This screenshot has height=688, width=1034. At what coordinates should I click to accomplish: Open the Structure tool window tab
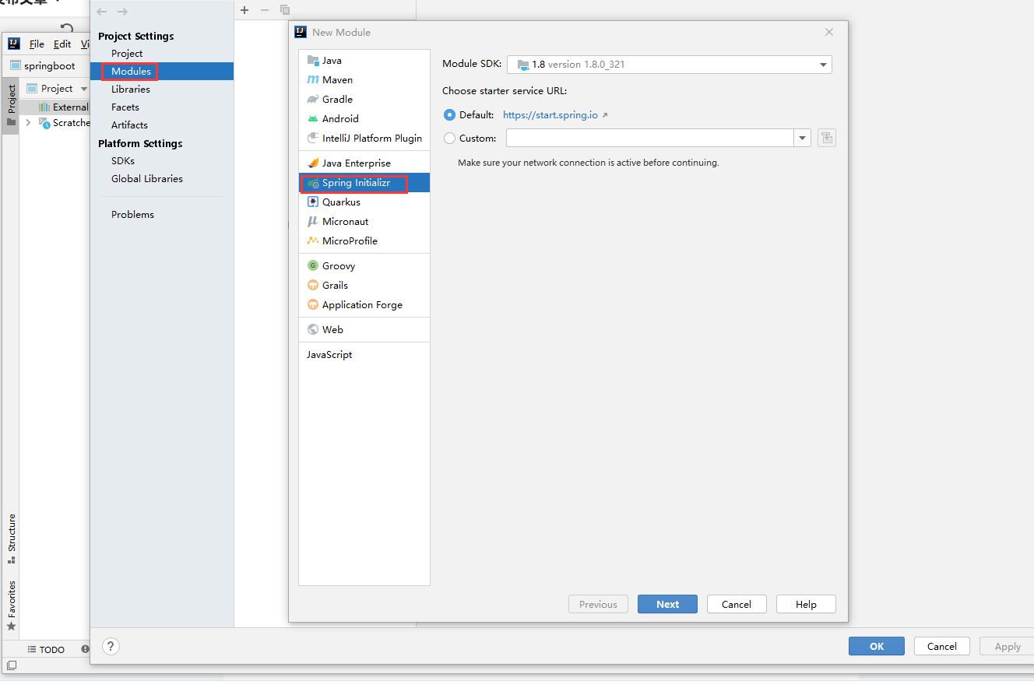(11, 538)
